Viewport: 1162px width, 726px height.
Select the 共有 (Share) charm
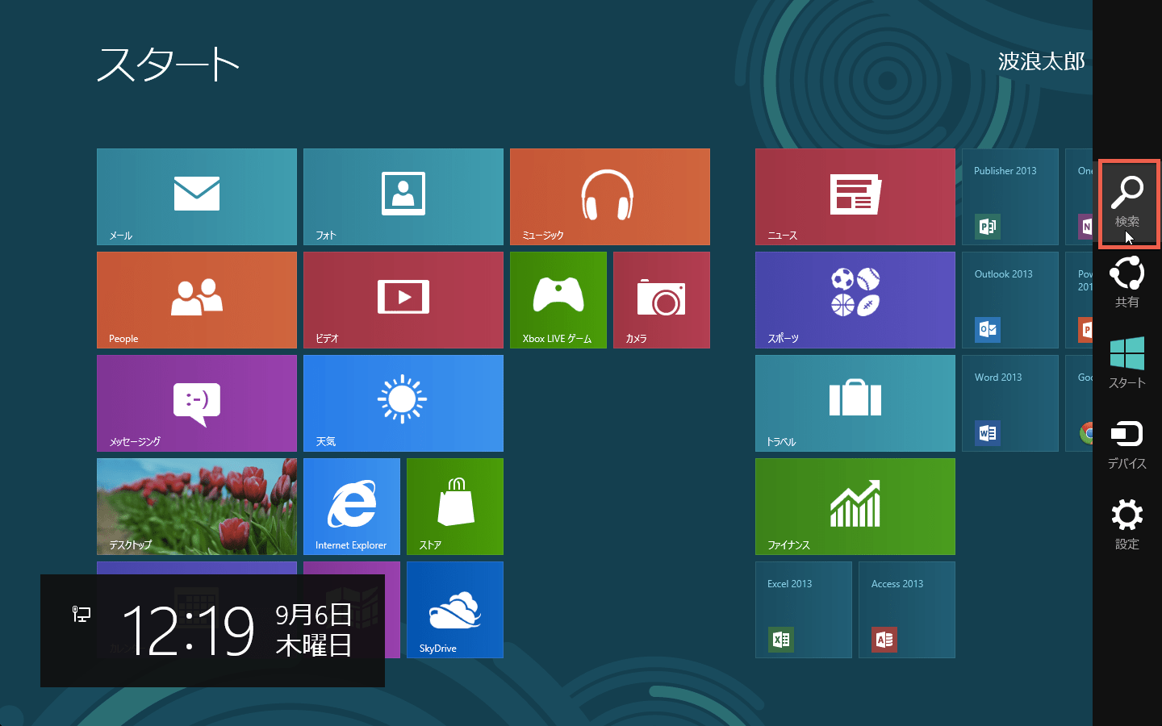pyautogui.click(x=1127, y=282)
